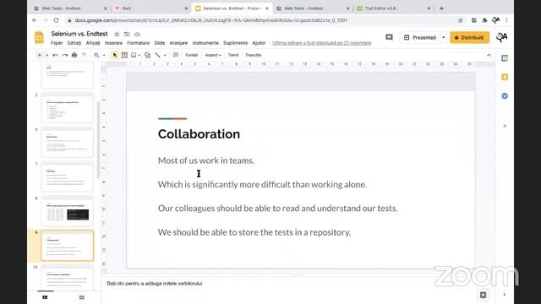
Task: Open the Calendar side panel icon
Action: 505,58
